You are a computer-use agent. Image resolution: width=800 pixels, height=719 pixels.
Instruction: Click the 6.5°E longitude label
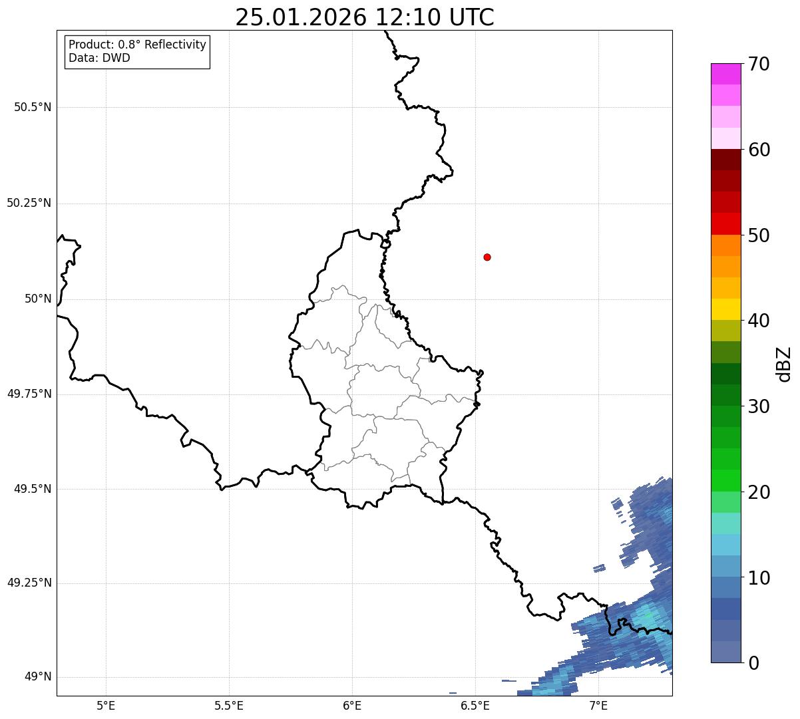[475, 705]
